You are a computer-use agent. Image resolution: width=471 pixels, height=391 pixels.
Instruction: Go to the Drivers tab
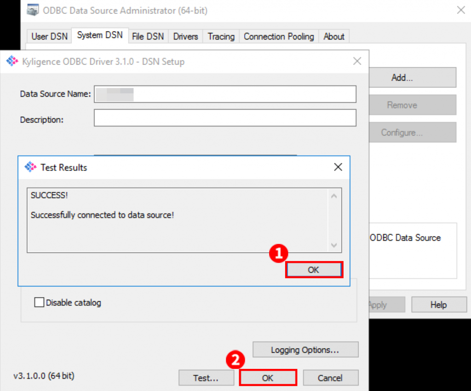[185, 36]
